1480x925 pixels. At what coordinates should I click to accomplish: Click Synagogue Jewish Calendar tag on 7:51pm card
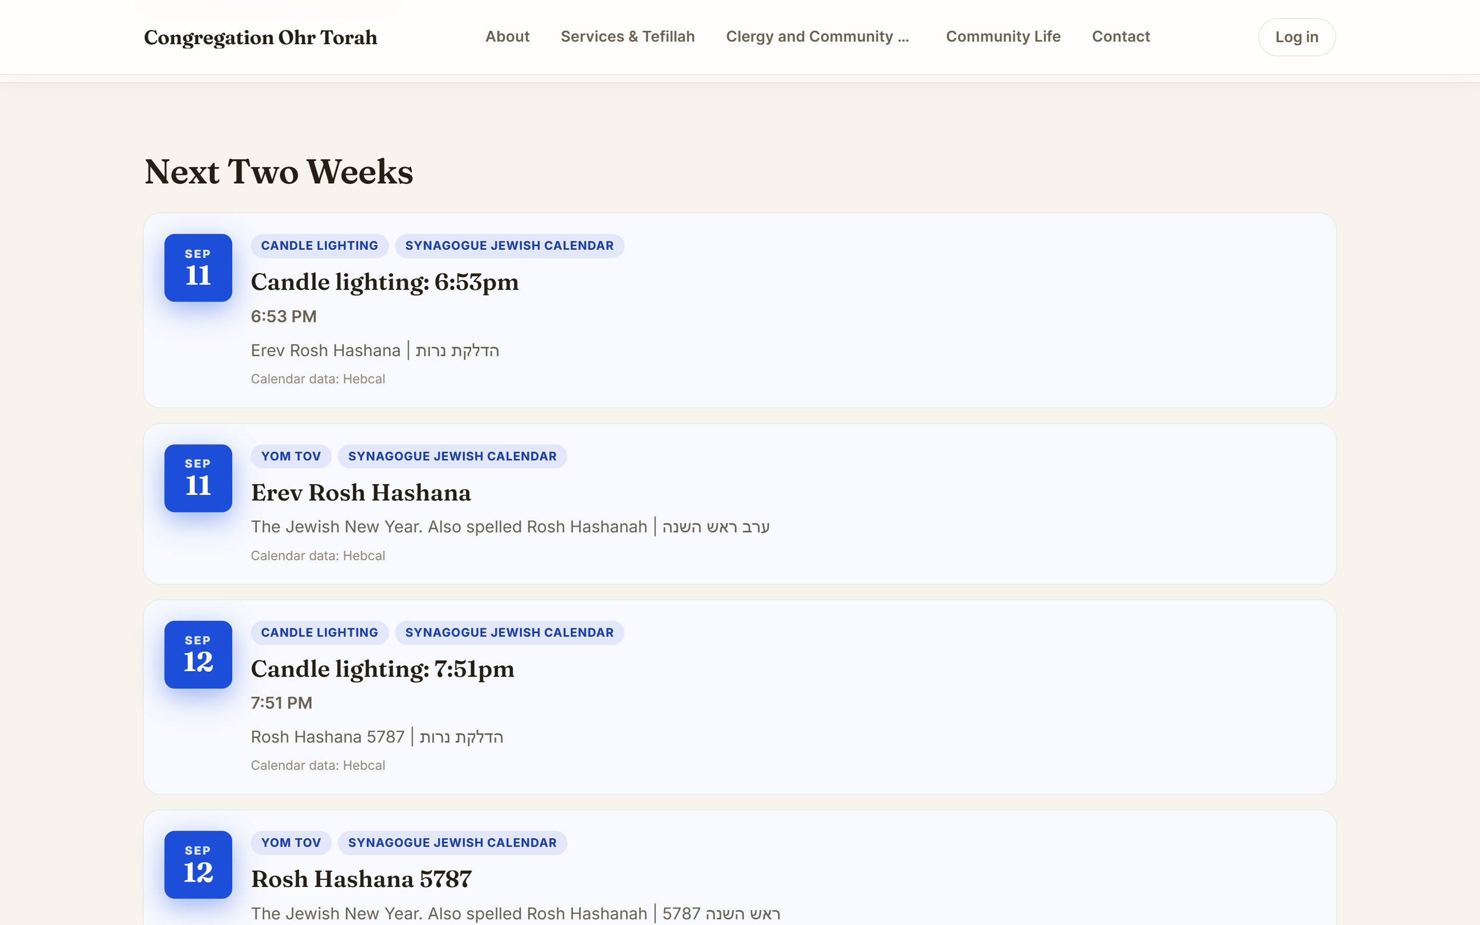[509, 633]
